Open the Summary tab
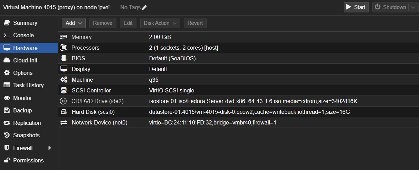The width and height of the screenshot is (419, 170). click(25, 23)
